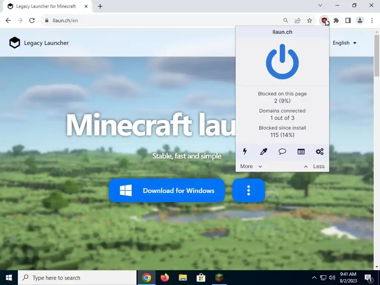This screenshot has height=285, width=380.
Task: Open network status tray icon
Action: (323, 278)
